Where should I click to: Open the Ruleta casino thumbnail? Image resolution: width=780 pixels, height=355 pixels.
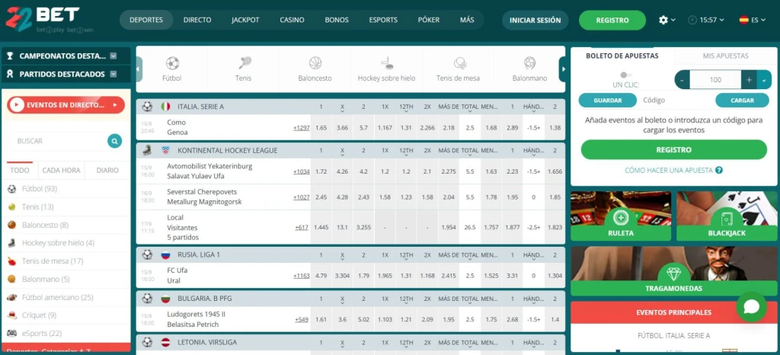click(621, 216)
